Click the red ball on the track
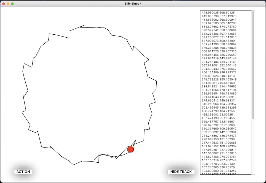 tap(130, 149)
